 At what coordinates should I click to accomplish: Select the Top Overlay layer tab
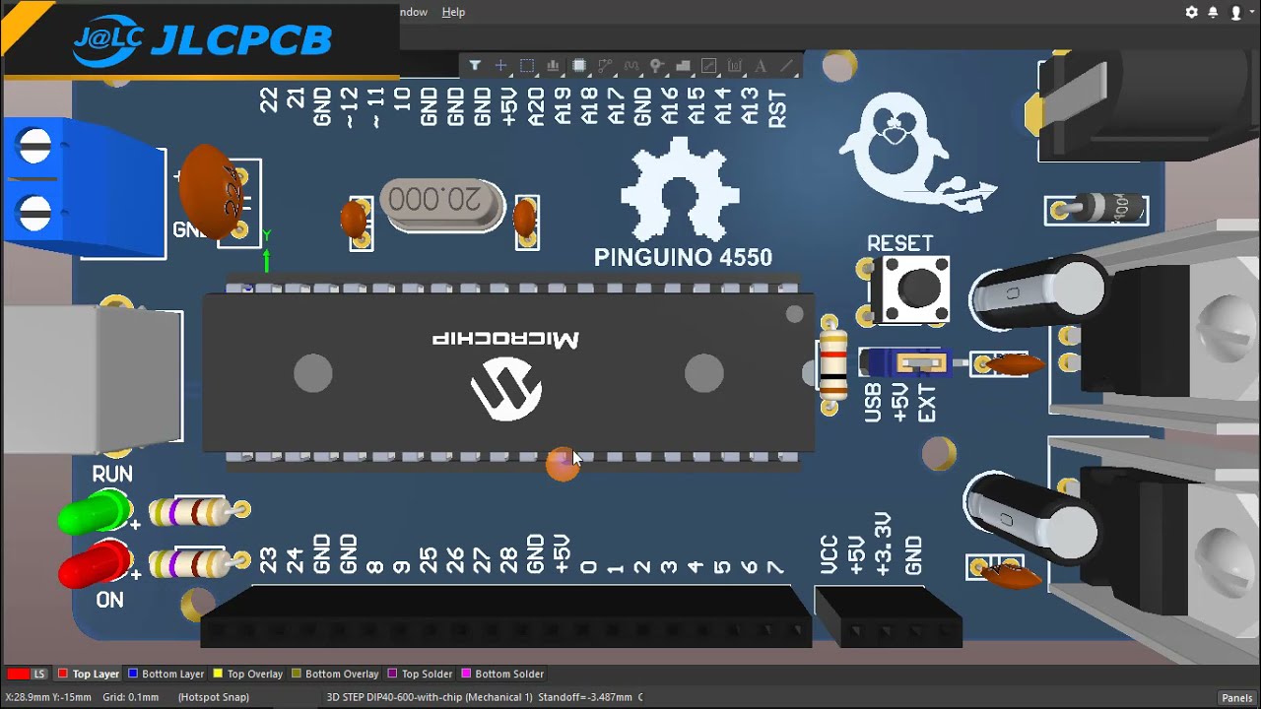(248, 674)
